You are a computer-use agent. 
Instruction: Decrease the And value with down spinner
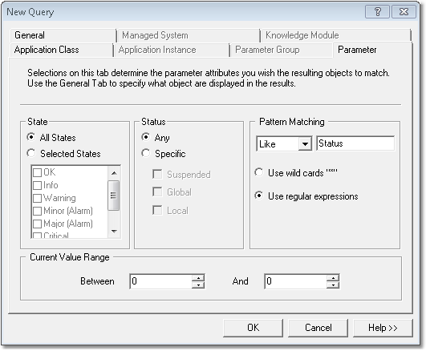[333, 284]
